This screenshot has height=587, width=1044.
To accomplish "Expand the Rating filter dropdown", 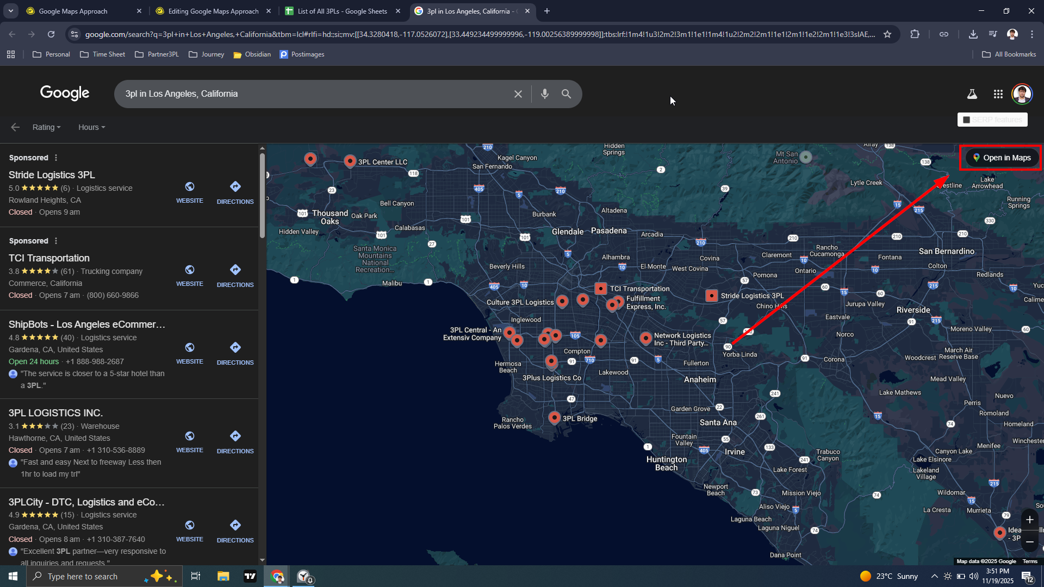I will [x=46, y=127].
